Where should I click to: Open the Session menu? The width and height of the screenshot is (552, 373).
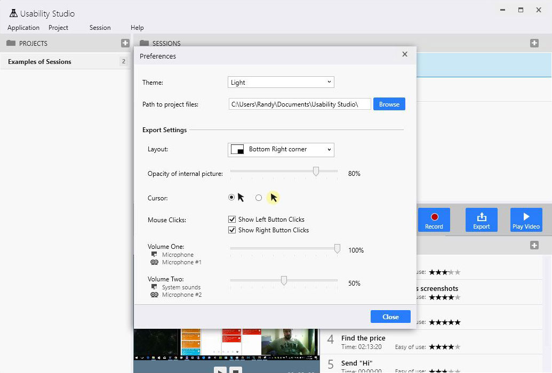coord(100,28)
